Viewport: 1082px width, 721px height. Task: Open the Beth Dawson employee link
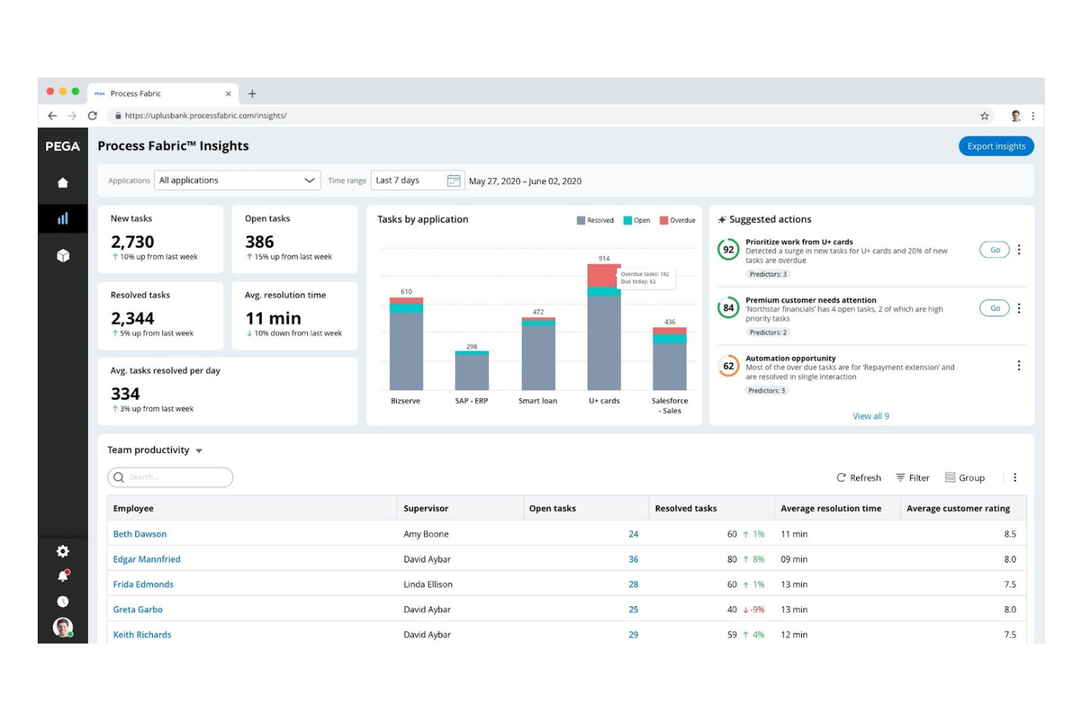140,534
